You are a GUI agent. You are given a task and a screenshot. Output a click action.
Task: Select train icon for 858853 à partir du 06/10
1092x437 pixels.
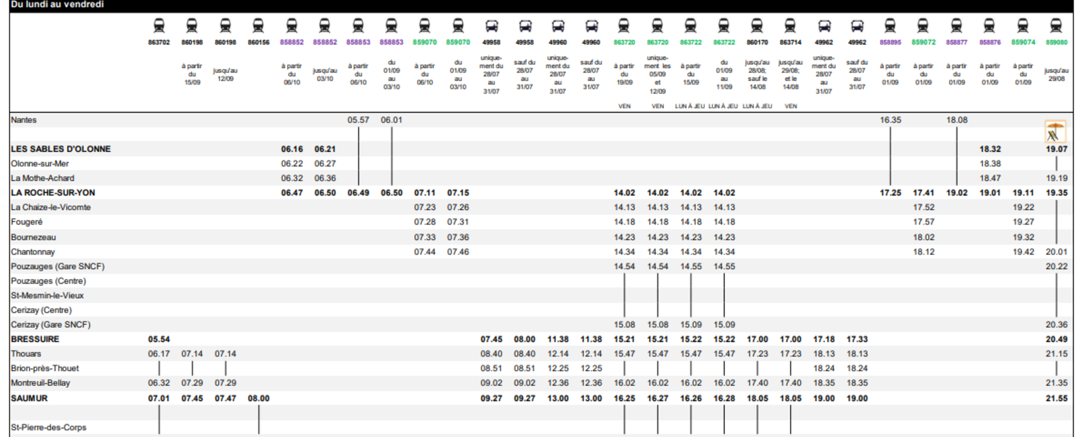point(358,26)
